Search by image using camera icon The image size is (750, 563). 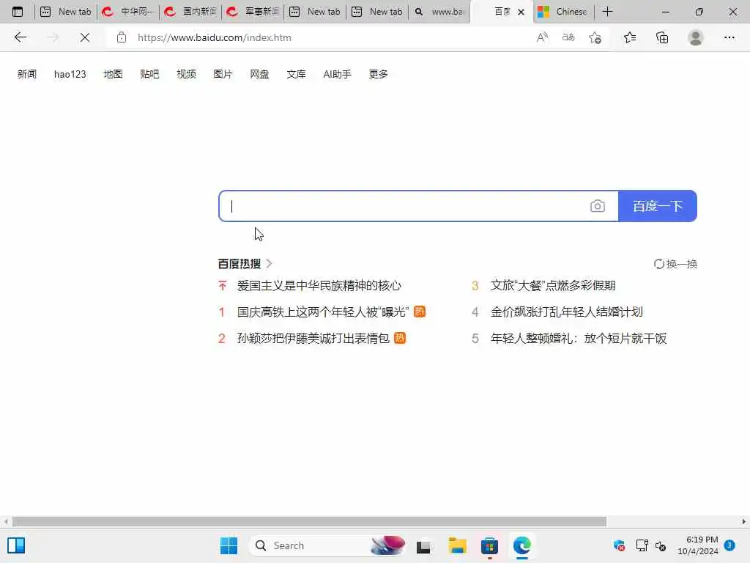click(598, 206)
